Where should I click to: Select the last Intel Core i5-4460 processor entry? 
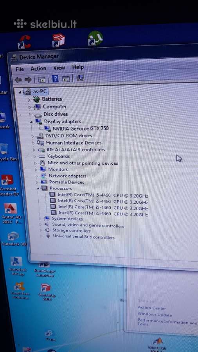103,214
